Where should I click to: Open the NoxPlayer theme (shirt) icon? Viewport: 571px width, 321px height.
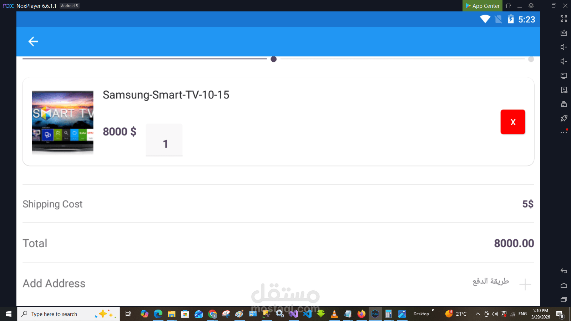[508, 6]
